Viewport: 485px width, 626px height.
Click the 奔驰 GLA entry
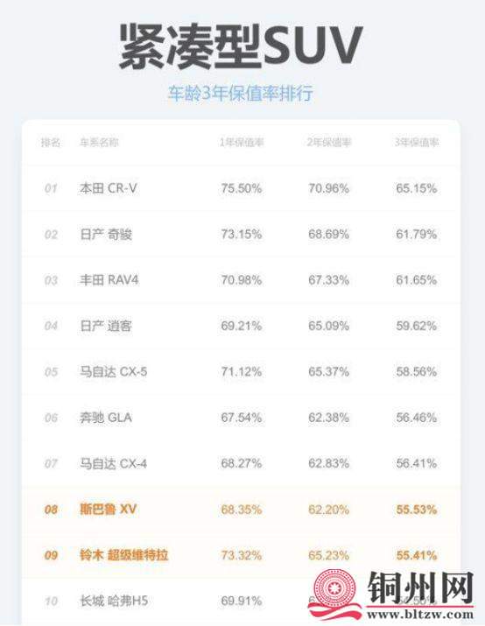pos(106,418)
